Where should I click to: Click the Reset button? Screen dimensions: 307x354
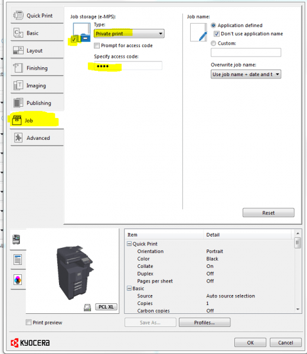click(269, 212)
